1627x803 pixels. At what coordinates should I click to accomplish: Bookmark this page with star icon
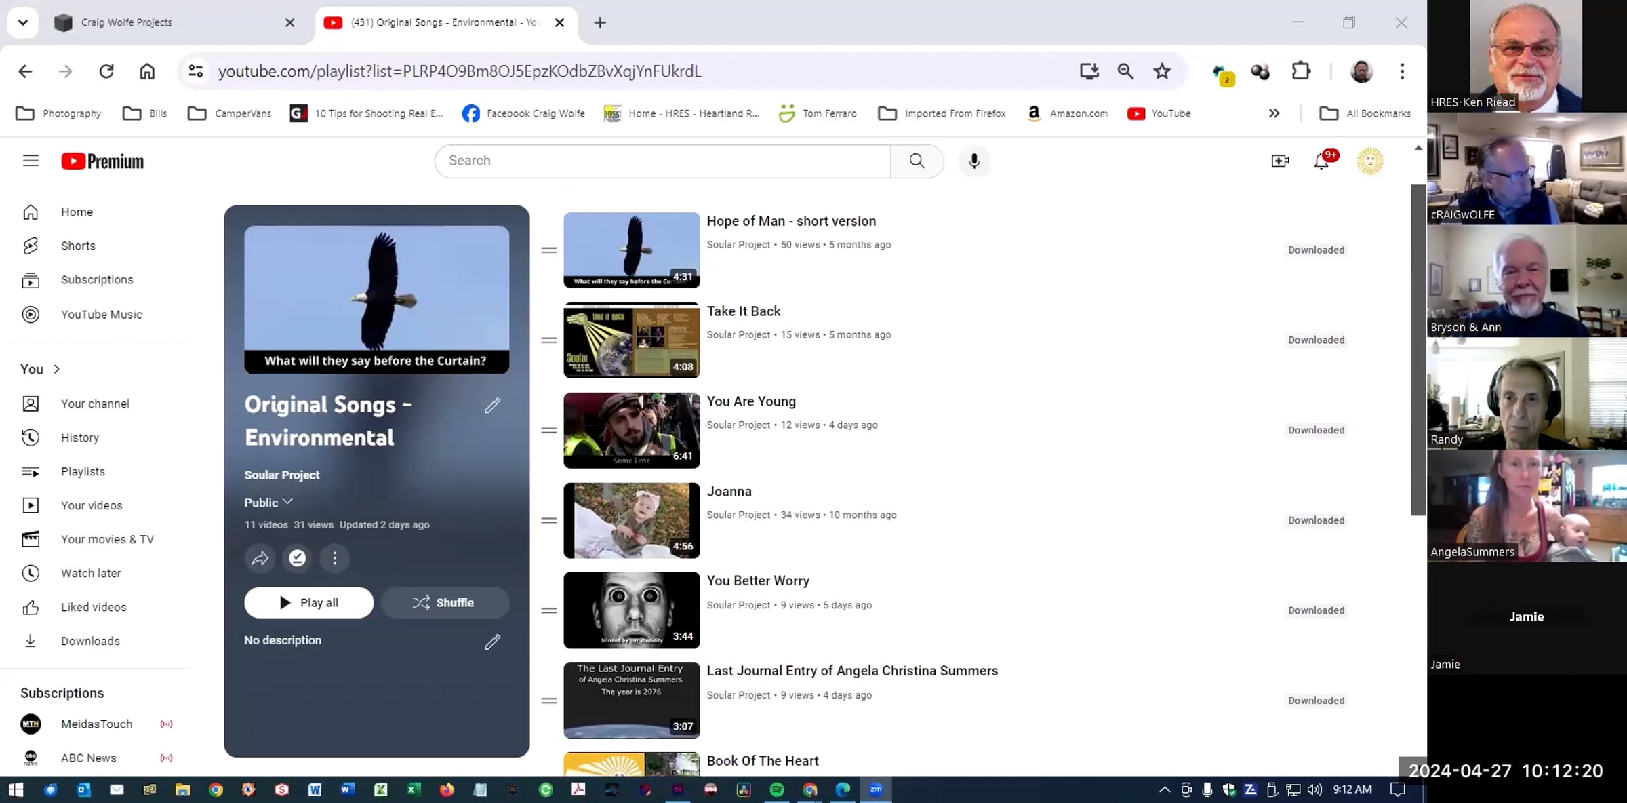[1162, 71]
